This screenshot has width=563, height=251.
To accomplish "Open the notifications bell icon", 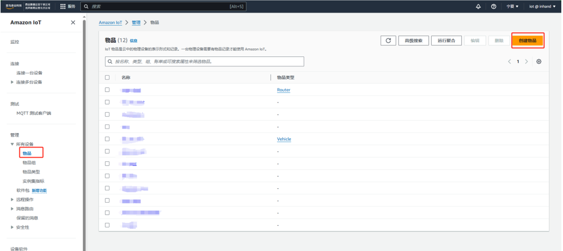I will tap(478, 6).
